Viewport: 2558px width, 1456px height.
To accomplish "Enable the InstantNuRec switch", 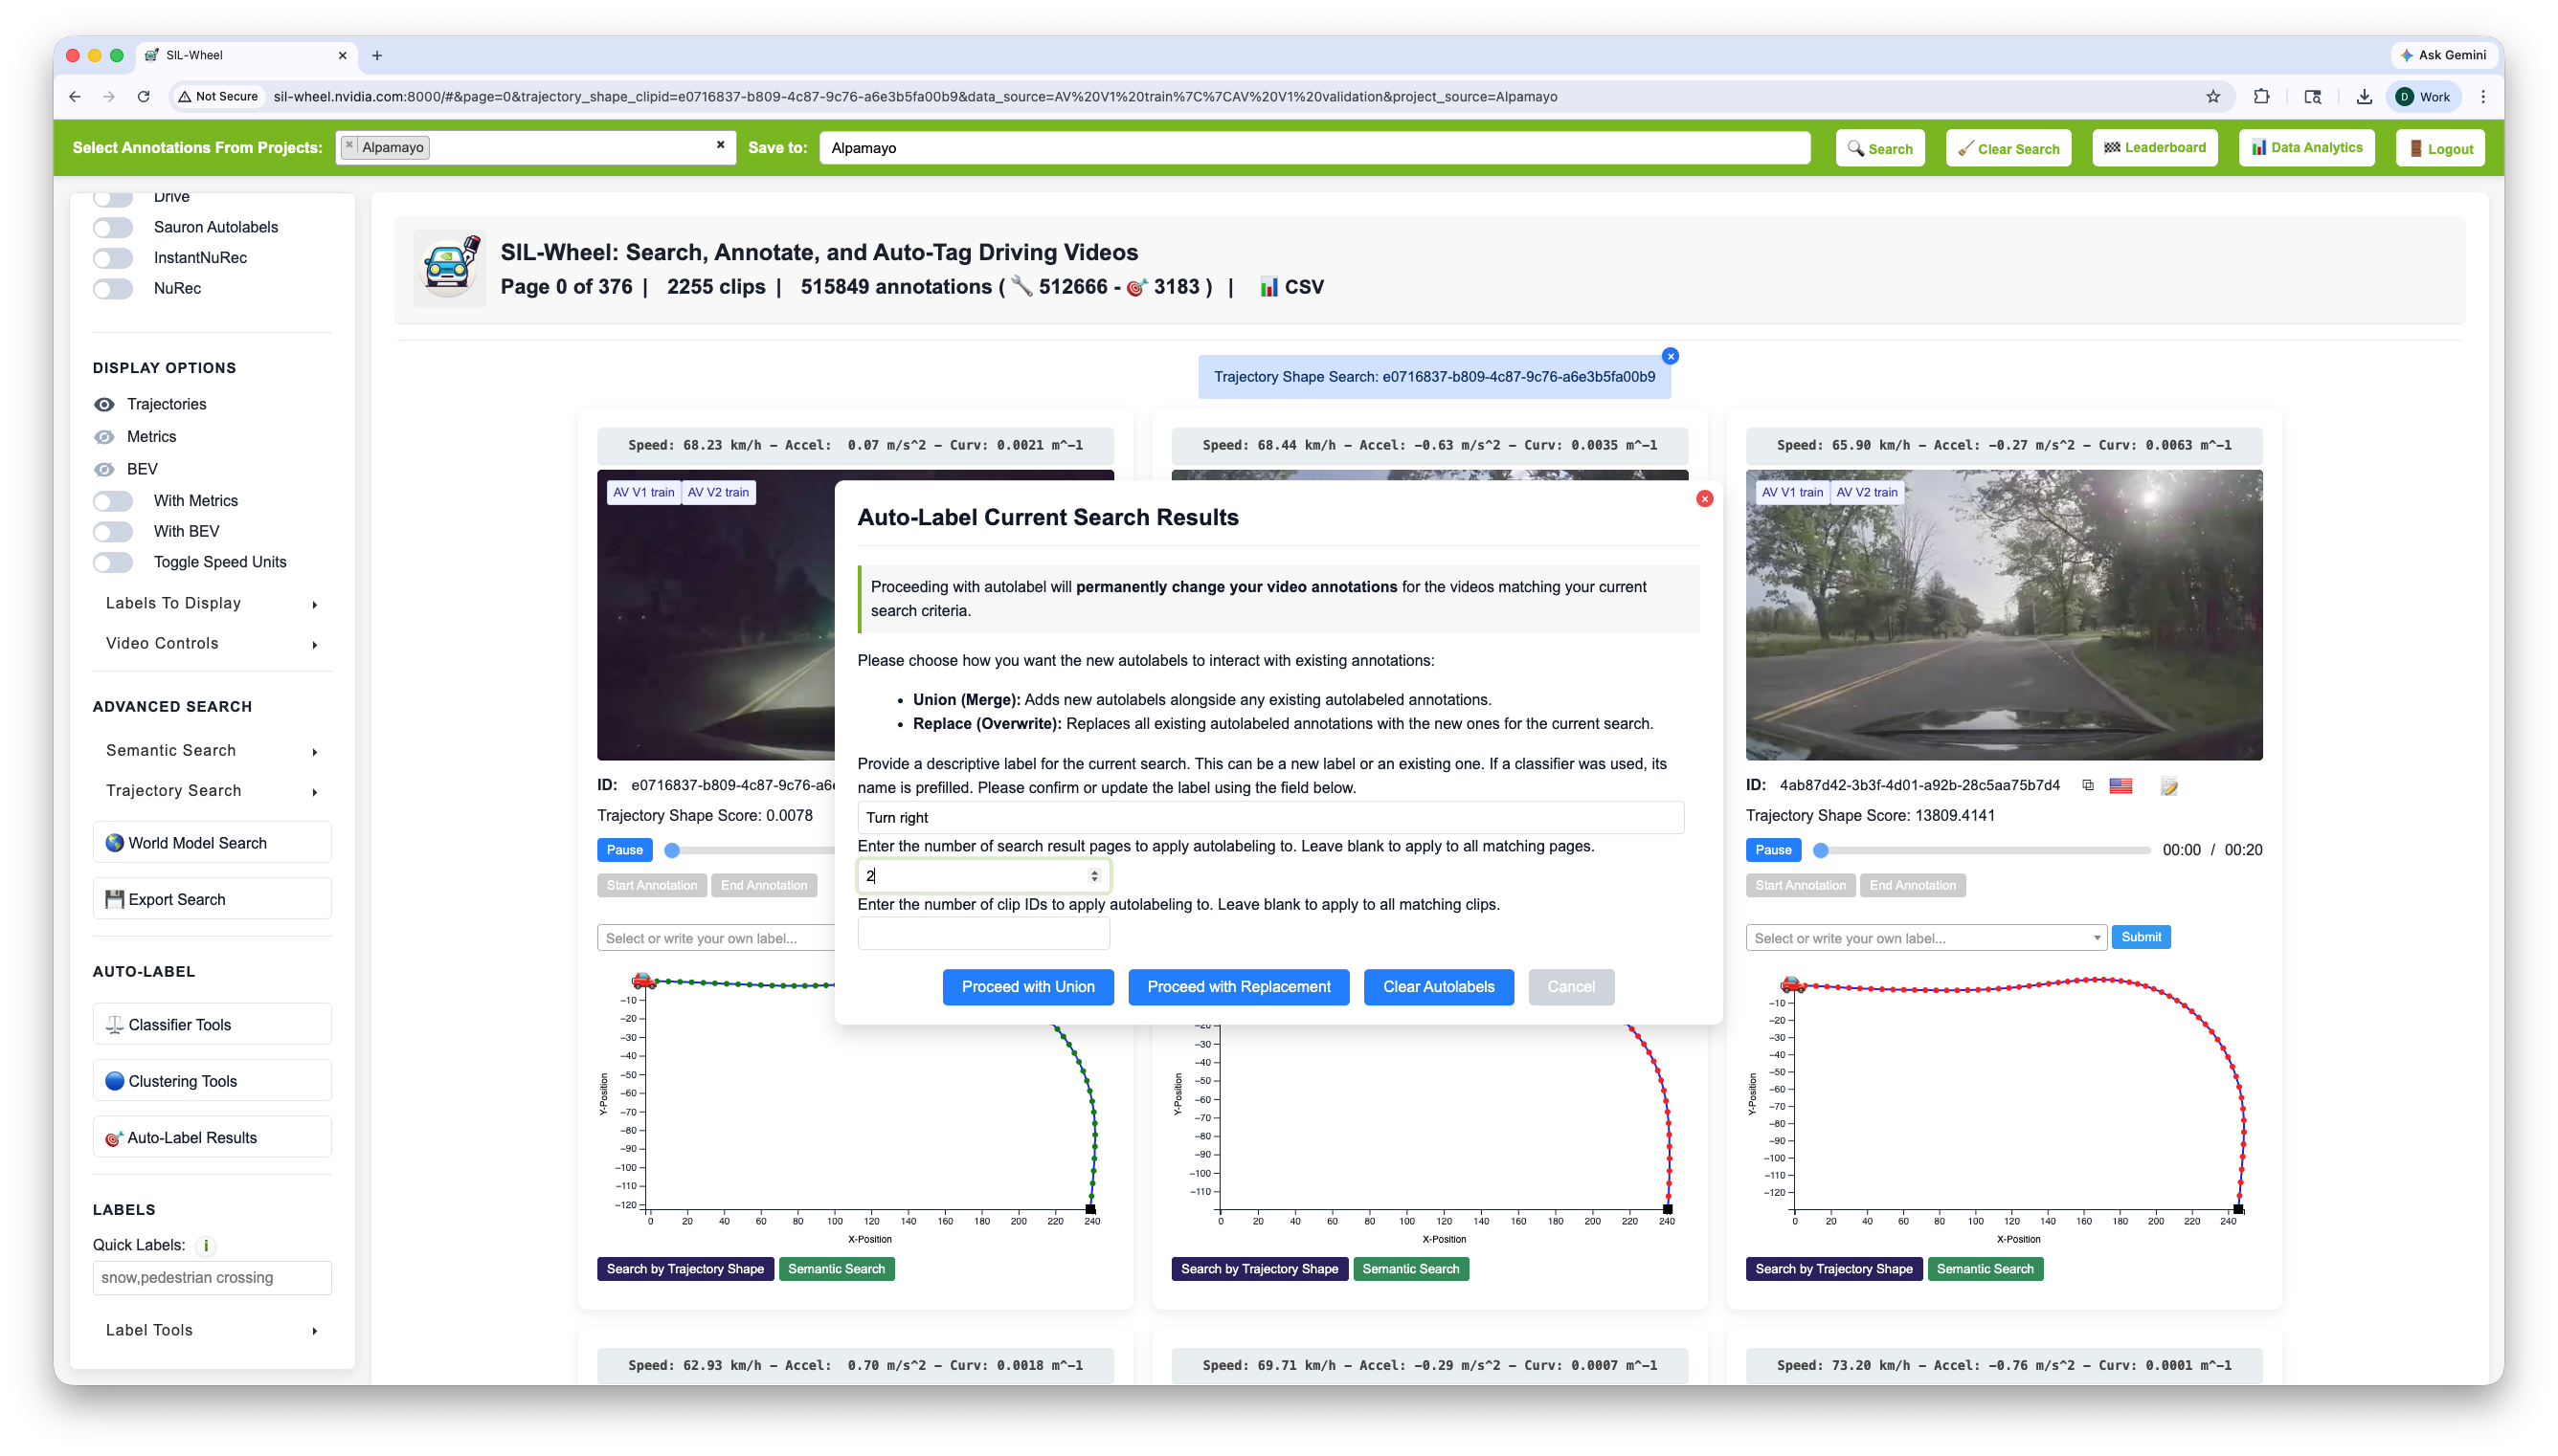I will pyautogui.click(x=113, y=259).
